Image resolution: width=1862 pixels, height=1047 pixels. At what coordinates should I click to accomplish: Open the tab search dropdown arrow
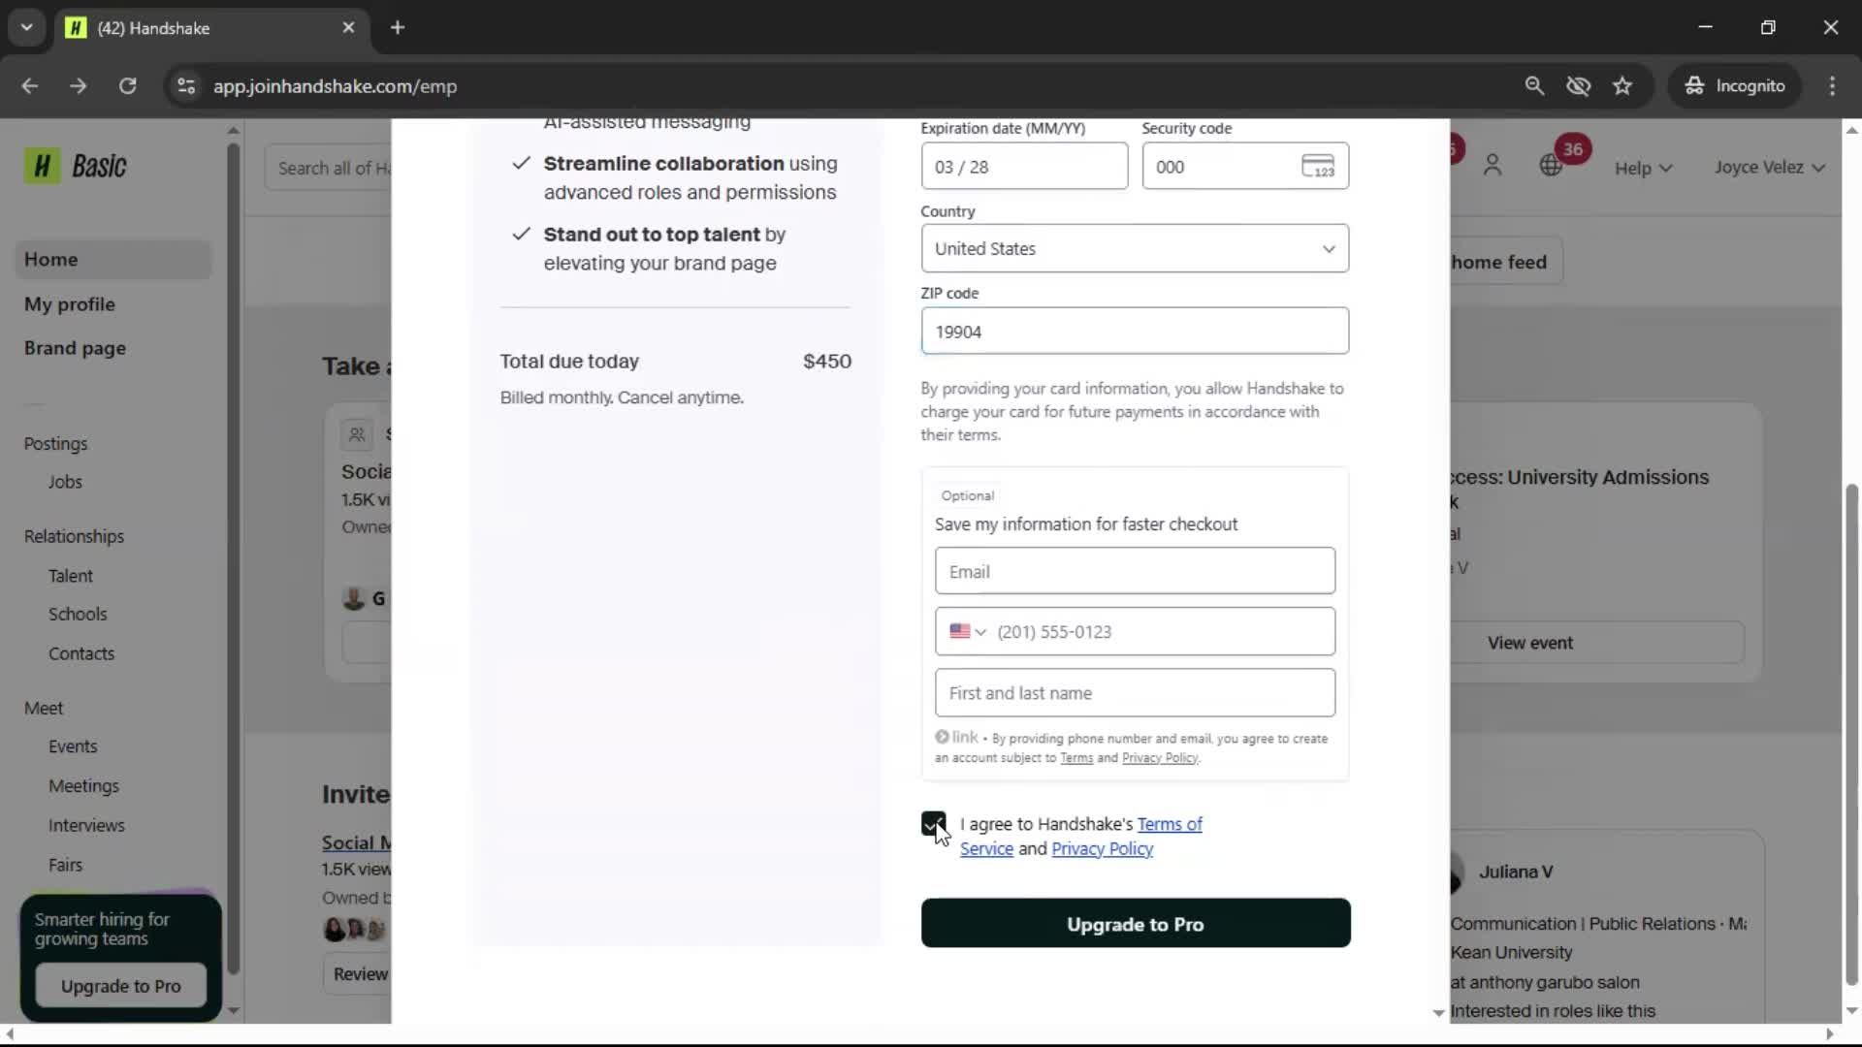click(27, 27)
